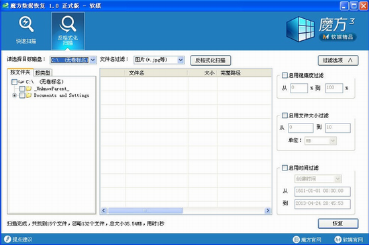369x245 pixels.
Task: Switch to 按类型 tab
Action: (x=43, y=72)
